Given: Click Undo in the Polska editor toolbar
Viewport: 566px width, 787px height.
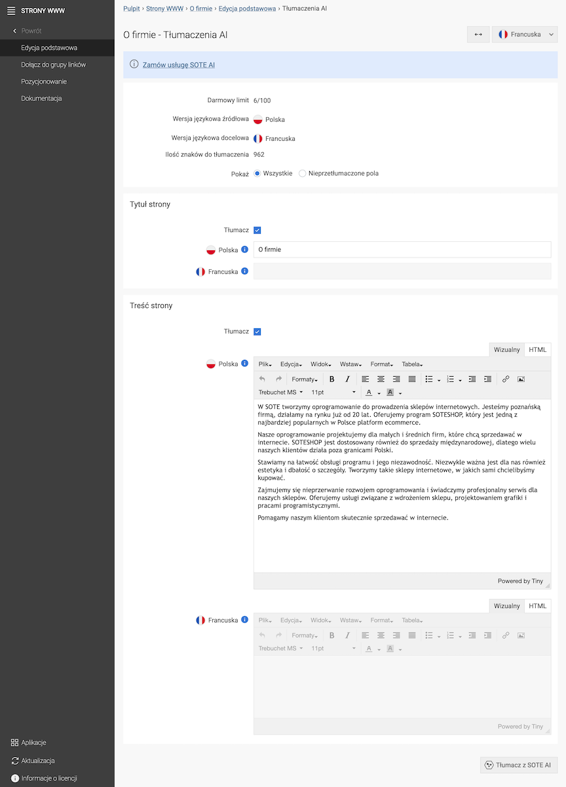Looking at the screenshot, I should pos(263,379).
